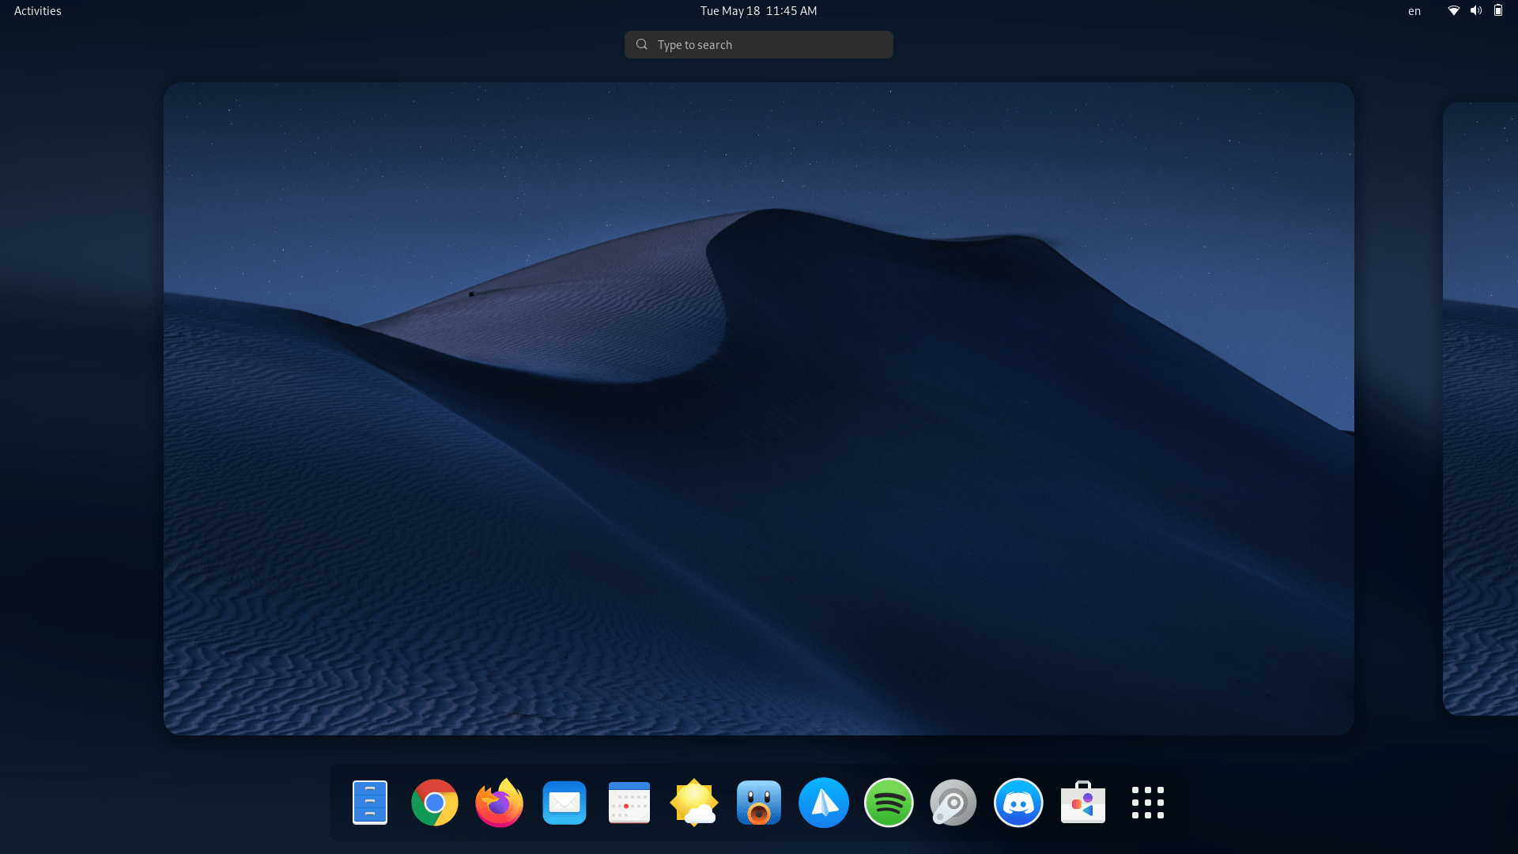
Task: Open the Mail app icon
Action: pyautogui.click(x=564, y=803)
